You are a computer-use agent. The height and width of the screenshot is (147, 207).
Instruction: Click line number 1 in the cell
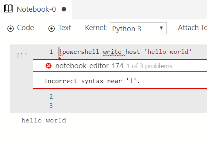tap(51, 52)
